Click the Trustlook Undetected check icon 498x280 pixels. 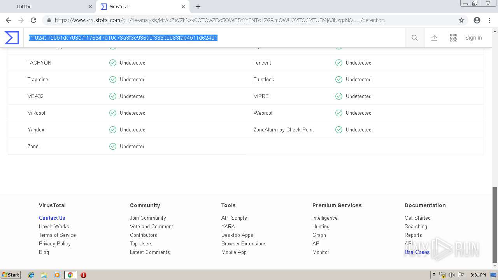coord(339,79)
